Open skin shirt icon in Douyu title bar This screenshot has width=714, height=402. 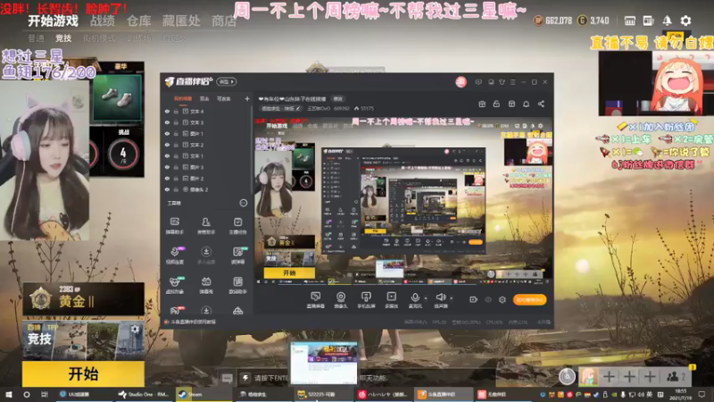click(502, 82)
